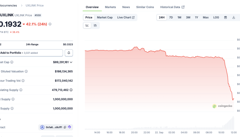Open the calendar date range picker

(x=226, y=17)
